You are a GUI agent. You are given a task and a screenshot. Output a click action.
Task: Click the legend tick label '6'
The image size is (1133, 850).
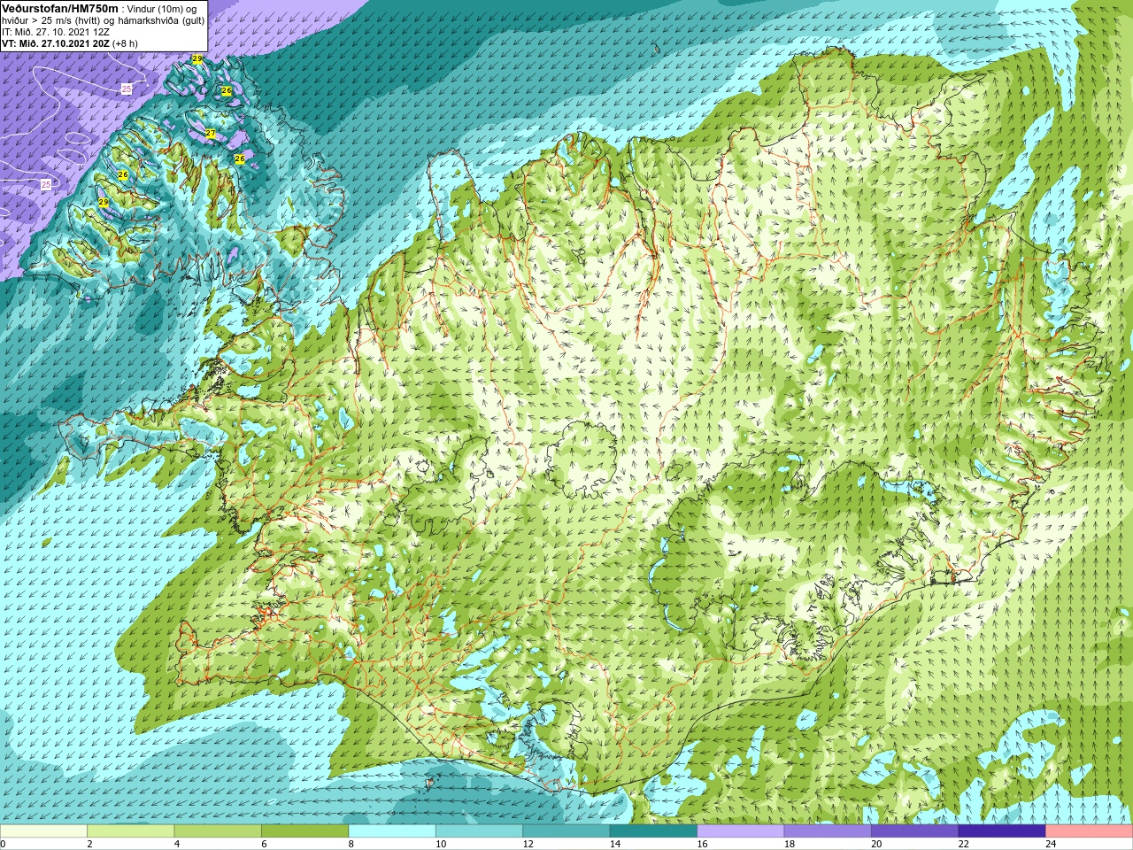coord(264,844)
